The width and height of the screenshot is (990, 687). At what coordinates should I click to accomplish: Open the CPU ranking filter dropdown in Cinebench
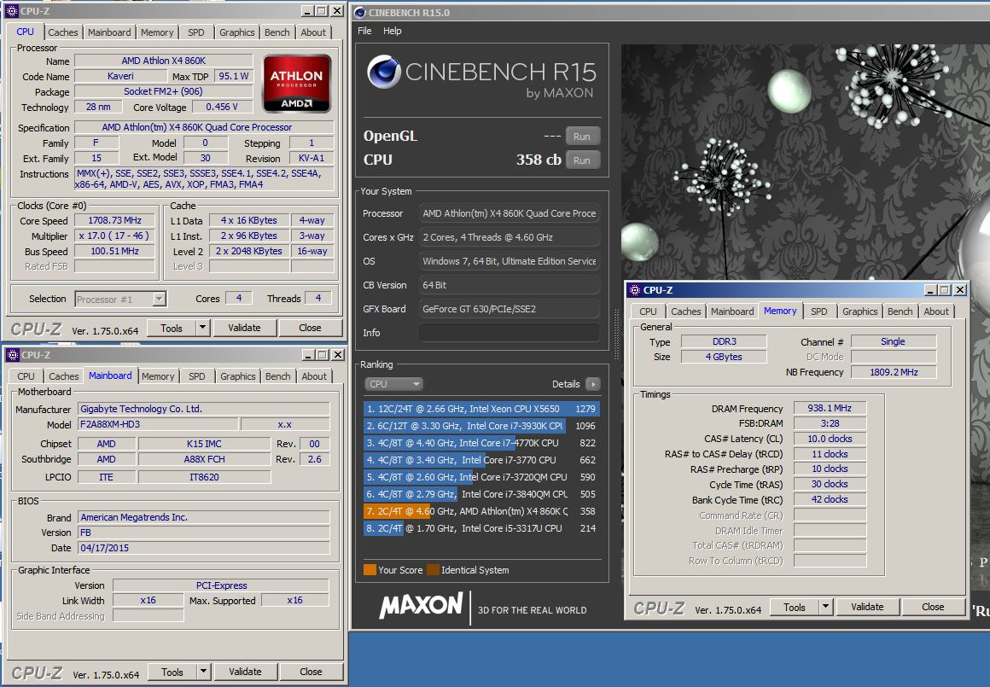tap(393, 384)
